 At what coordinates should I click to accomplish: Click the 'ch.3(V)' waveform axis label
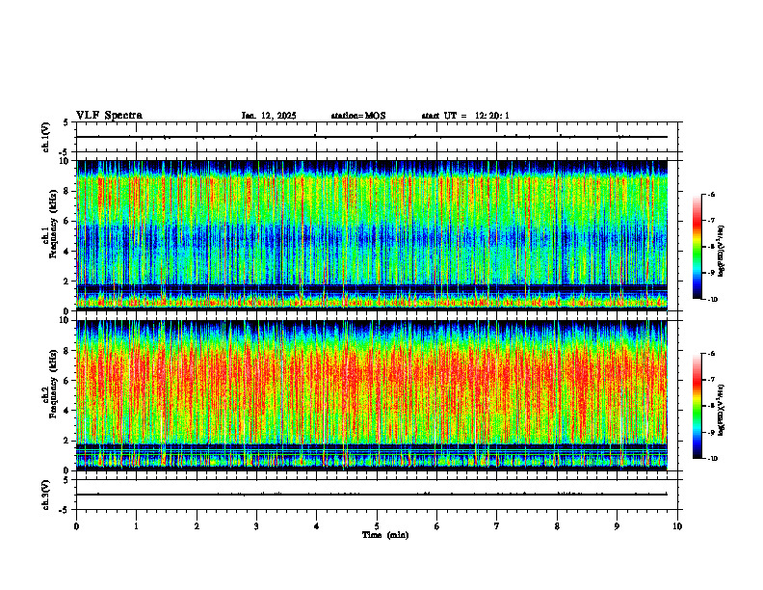(46, 495)
